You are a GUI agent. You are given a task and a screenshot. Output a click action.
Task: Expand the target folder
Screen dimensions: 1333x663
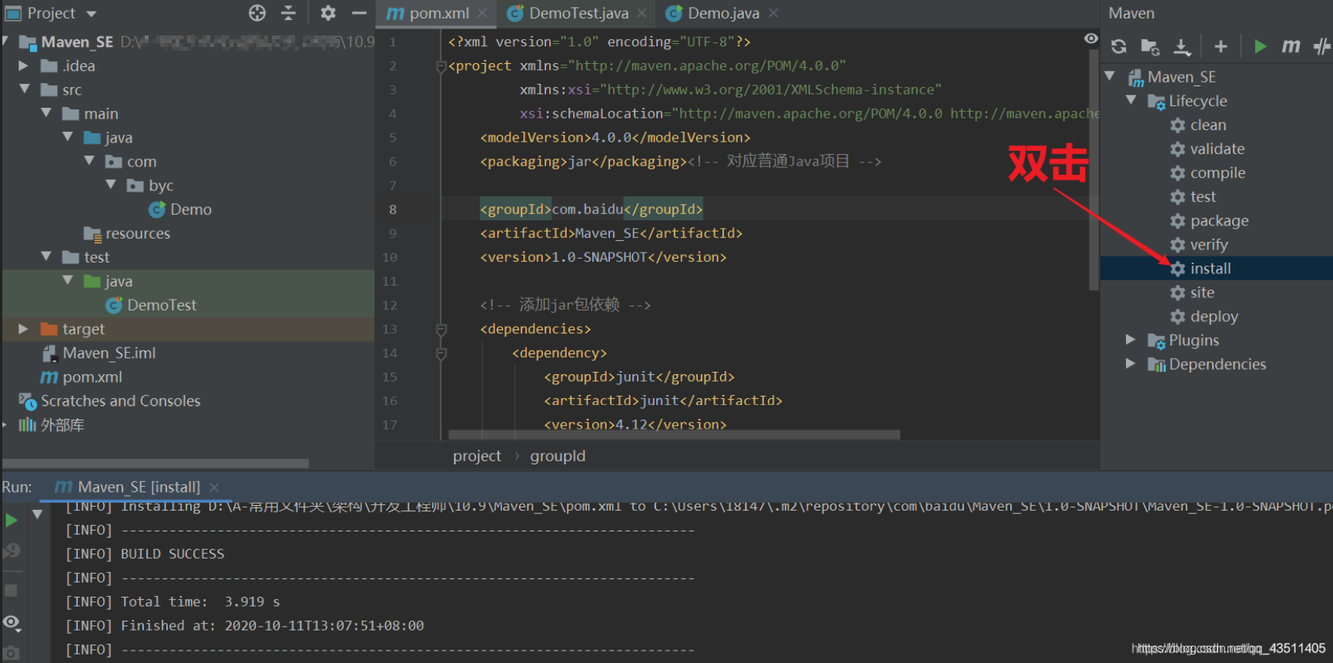point(23,329)
